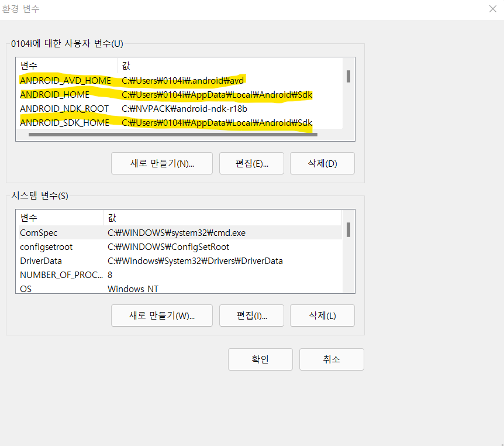Viewport: 504px width, 446px height.
Task: Confirm with the 확인 button
Action: pyautogui.click(x=260, y=359)
